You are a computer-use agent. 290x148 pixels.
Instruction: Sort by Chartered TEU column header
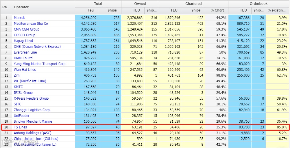tap(170, 10)
